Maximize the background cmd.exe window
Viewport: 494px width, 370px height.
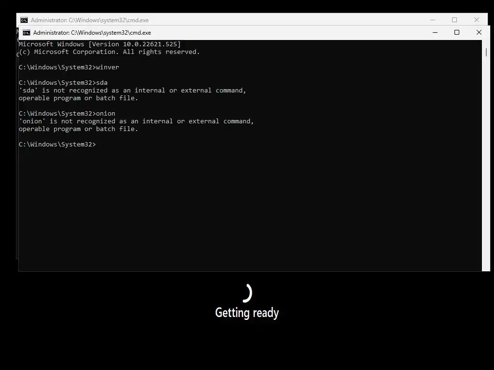click(454, 20)
